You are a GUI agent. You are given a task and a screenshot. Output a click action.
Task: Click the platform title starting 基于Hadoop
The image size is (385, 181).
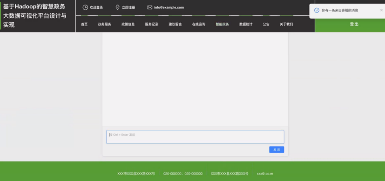click(x=34, y=16)
